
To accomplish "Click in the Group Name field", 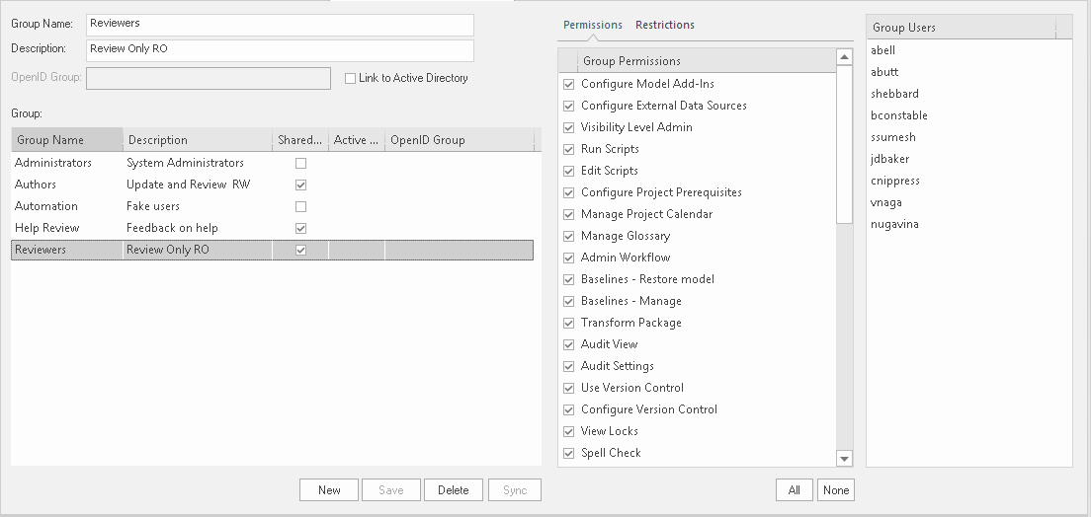I will coord(280,23).
